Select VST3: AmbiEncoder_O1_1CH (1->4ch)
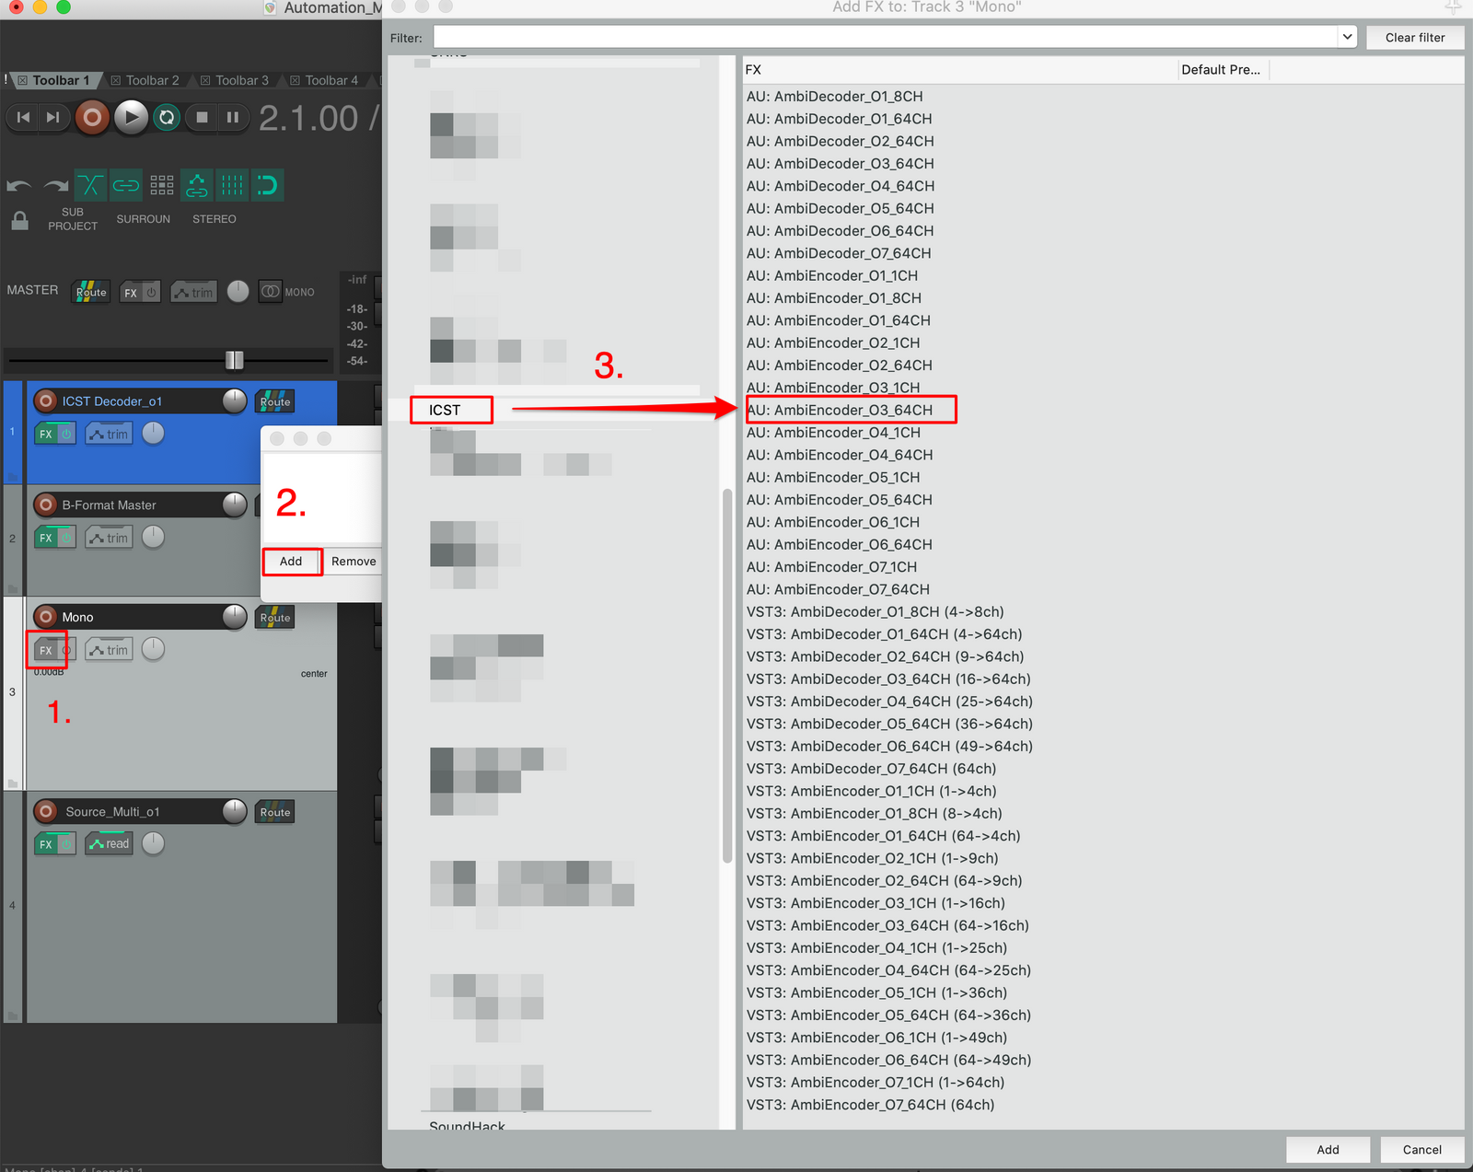The image size is (1473, 1172). 871,791
